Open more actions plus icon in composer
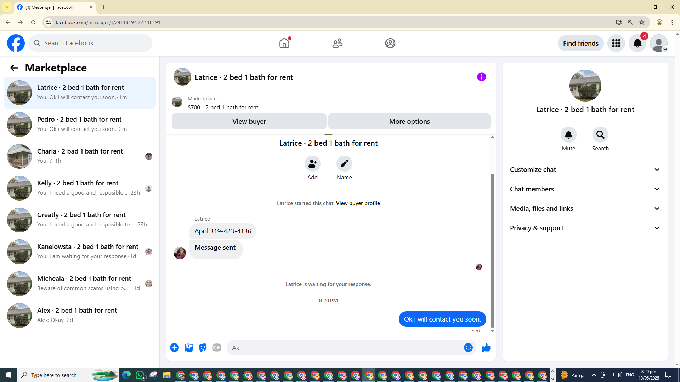This screenshot has height=382, width=680. [174, 348]
